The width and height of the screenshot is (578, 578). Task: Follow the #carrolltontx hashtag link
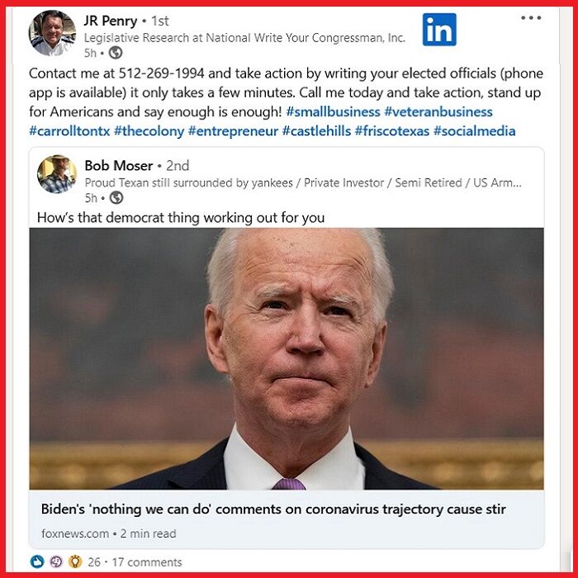pos(69,131)
